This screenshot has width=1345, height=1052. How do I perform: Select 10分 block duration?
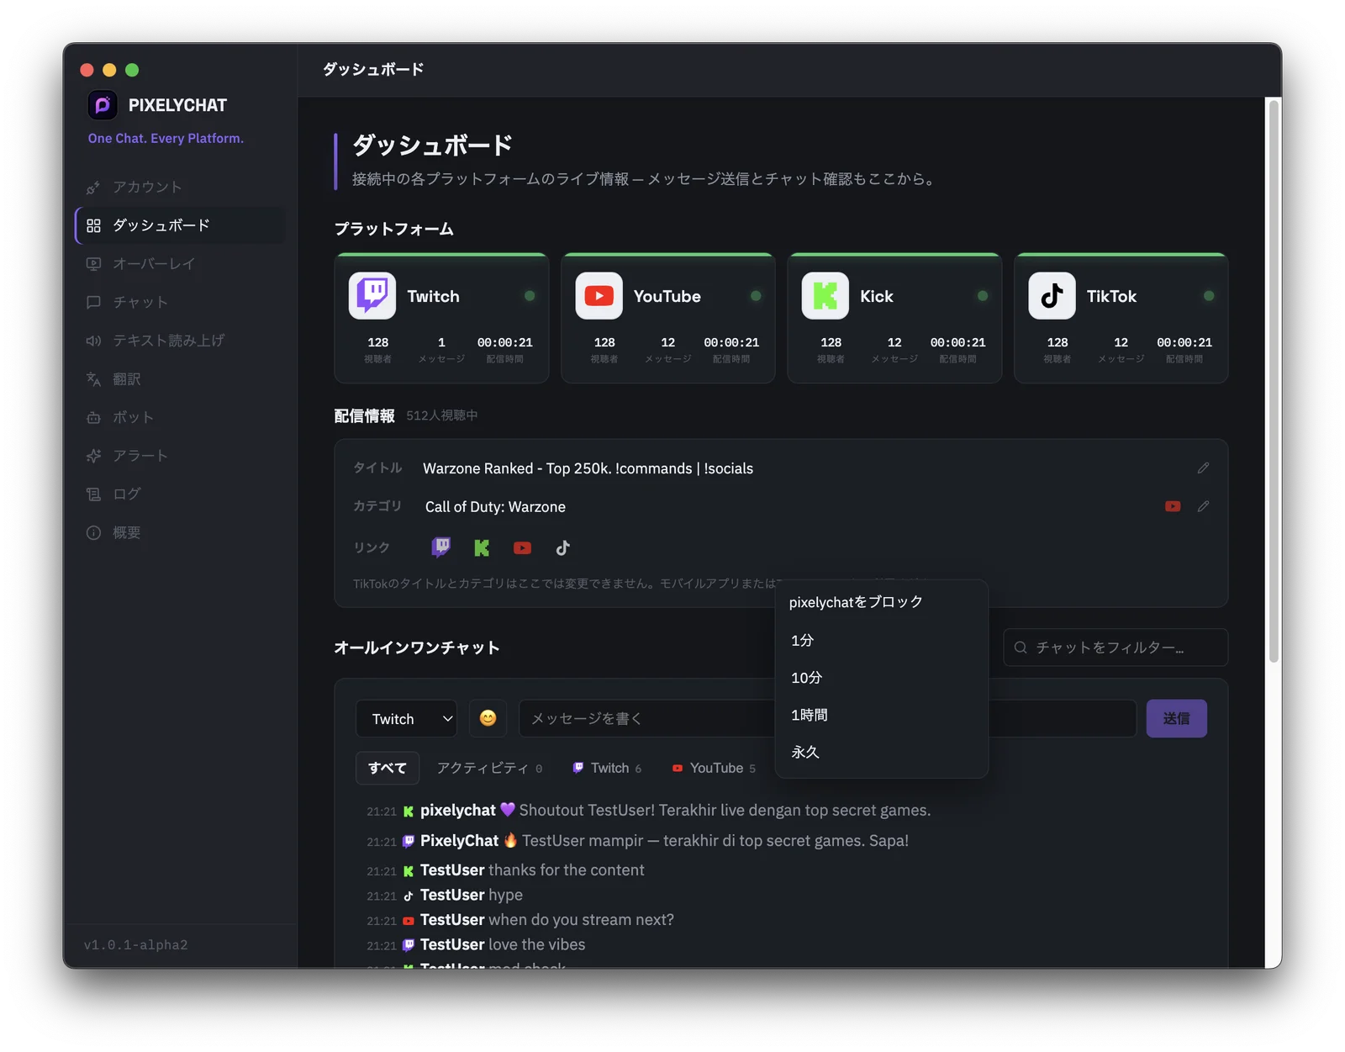pyautogui.click(x=881, y=678)
